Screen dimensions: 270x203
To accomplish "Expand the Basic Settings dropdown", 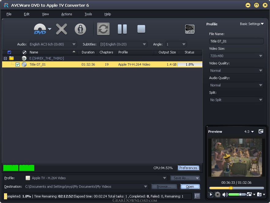I will (252, 24).
